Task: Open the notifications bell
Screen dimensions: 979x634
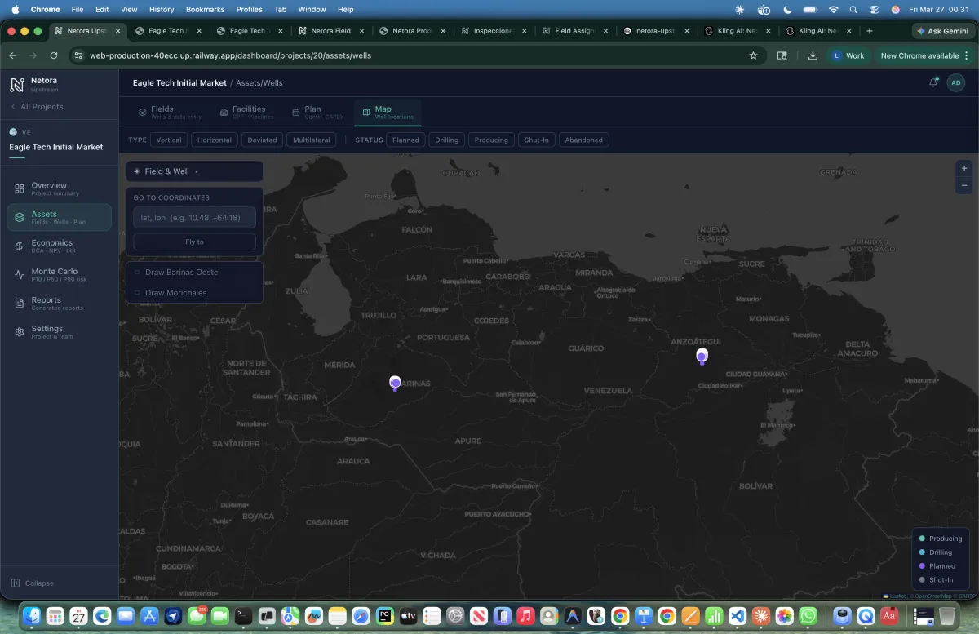Action: click(933, 82)
